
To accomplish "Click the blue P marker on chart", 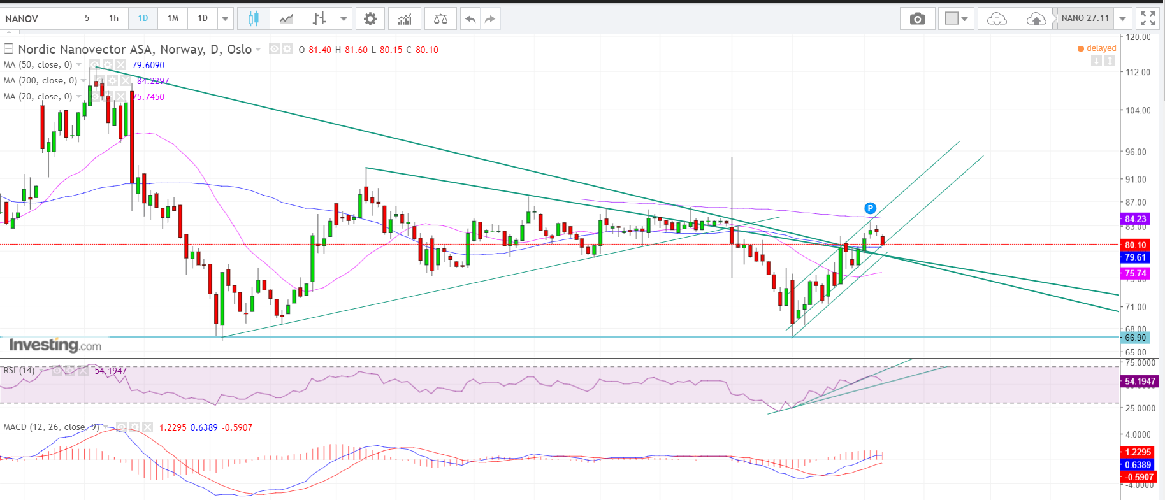I will [x=870, y=208].
